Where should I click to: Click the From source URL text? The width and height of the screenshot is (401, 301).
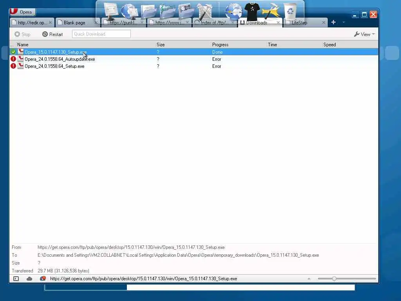[x=131, y=247]
